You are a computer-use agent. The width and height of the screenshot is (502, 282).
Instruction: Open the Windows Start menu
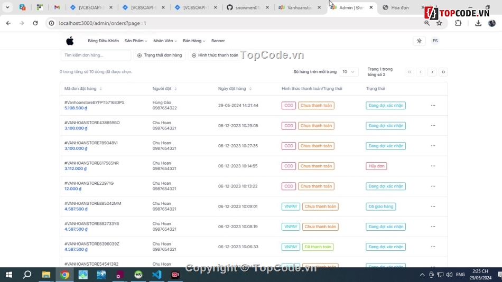click(9, 275)
